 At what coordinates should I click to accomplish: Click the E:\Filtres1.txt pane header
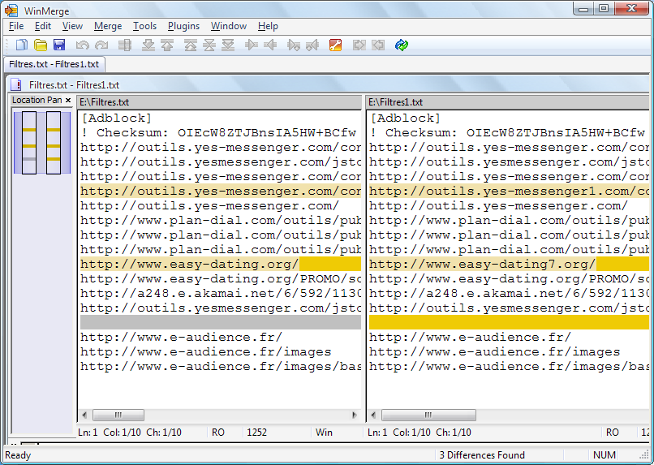(508, 102)
